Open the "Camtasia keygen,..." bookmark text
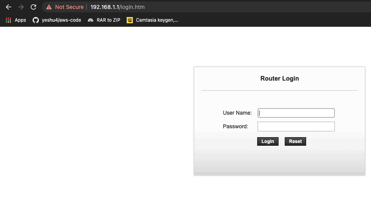371x217 pixels. pos(157,20)
